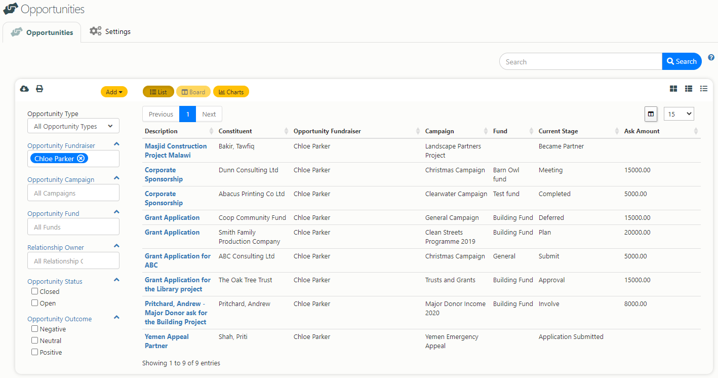Switch to detailed list view icon
718x378 pixels.
pos(689,89)
